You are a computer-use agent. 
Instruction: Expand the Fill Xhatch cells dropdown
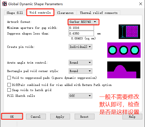80,96
